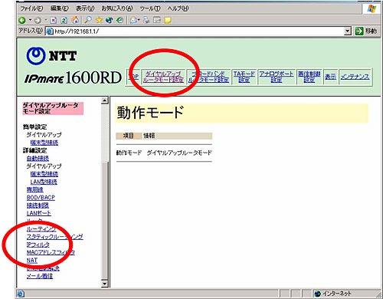Open the アナログポート設定 navigation link

[277, 77]
